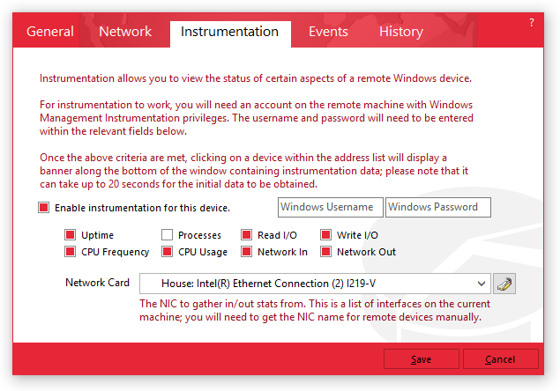
Task: Uncheck the Write I/O option
Action: click(325, 235)
